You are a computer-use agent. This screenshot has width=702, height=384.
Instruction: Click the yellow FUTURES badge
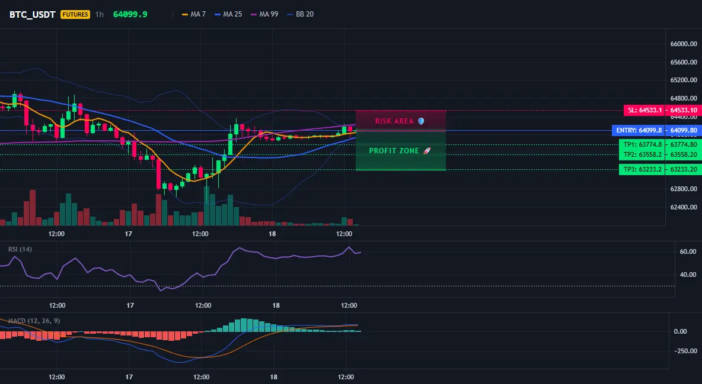click(x=75, y=14)
